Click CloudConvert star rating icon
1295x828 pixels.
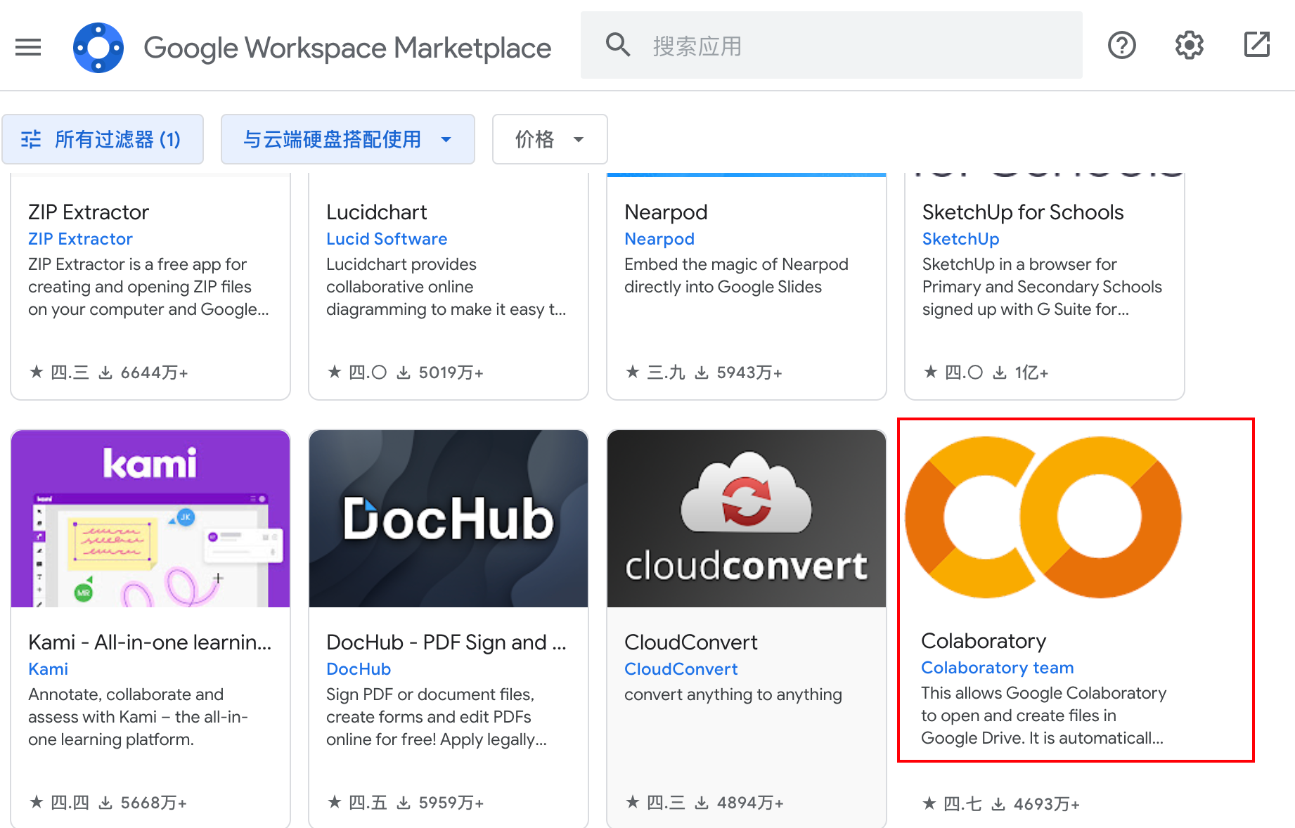point(633,802)
